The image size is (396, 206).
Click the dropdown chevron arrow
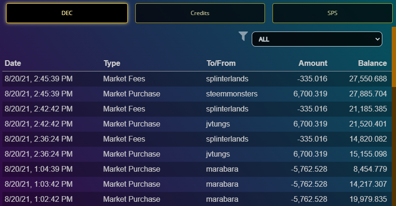pyautogui.click(x=377, y=39)
